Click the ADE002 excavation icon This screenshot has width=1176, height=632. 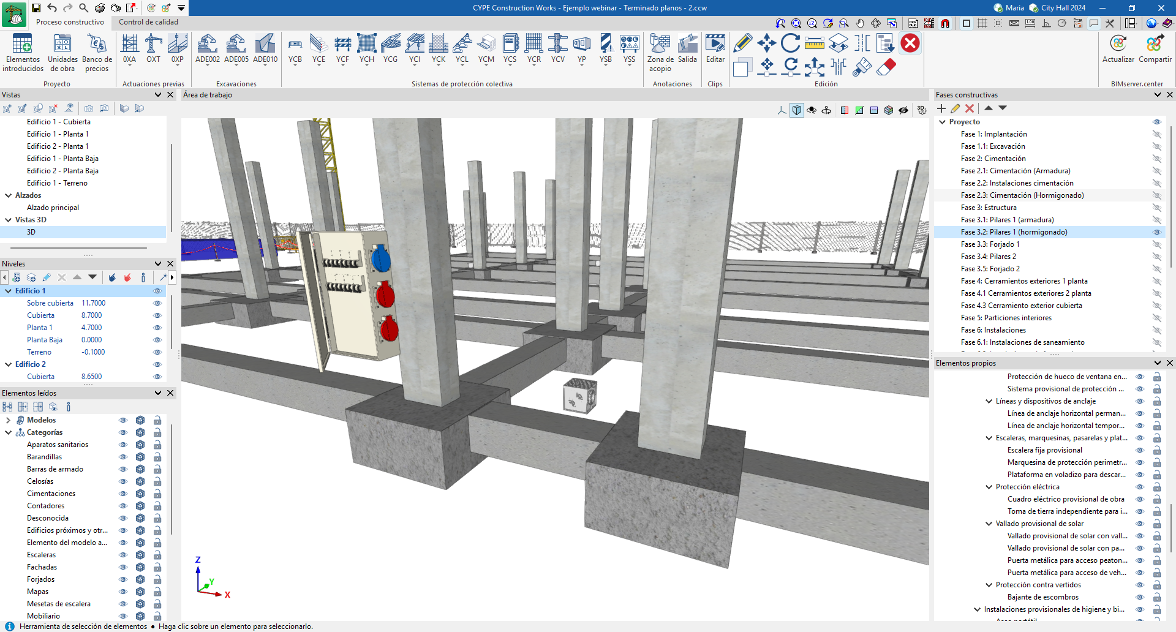(x=207, y=48)
